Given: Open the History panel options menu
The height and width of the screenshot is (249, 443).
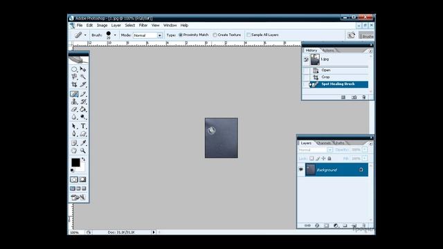Looking at the screenshot, I should (370, 51).
